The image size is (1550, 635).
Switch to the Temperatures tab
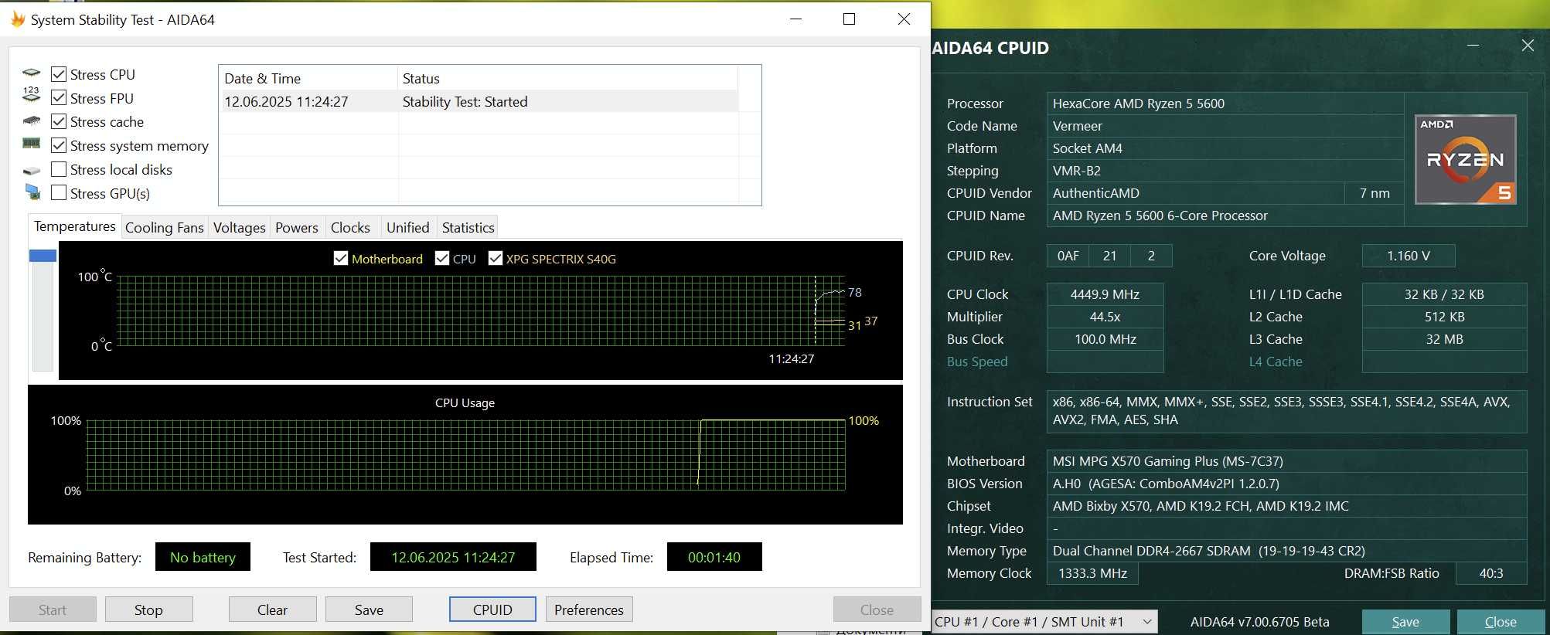coord(74,226)
